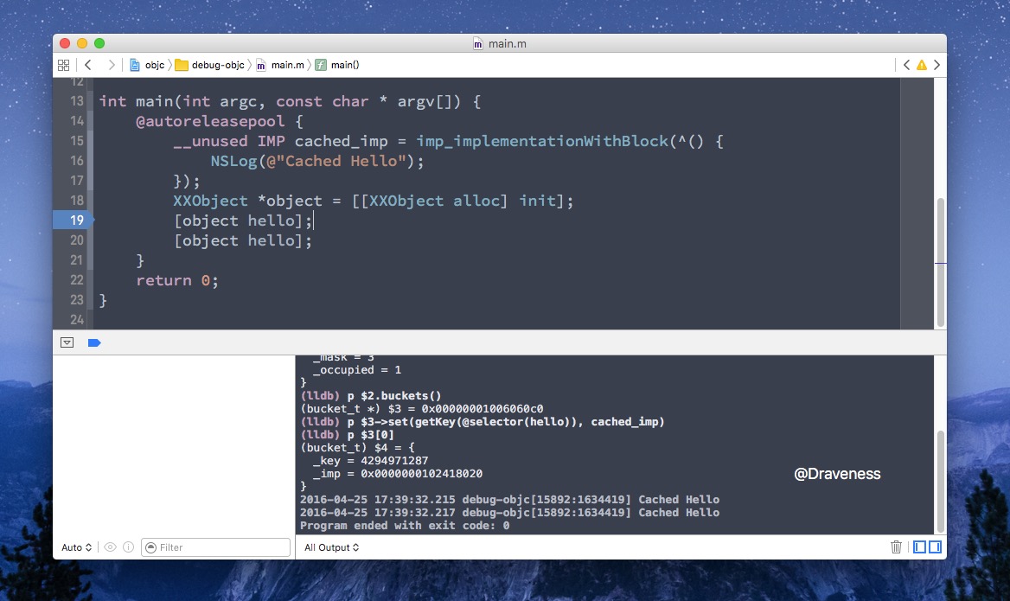Image resolution: width=1010 pixels, height=601 pixels.
Task: Click '_key = 4294971287' in console
Action: click(370, 461)
